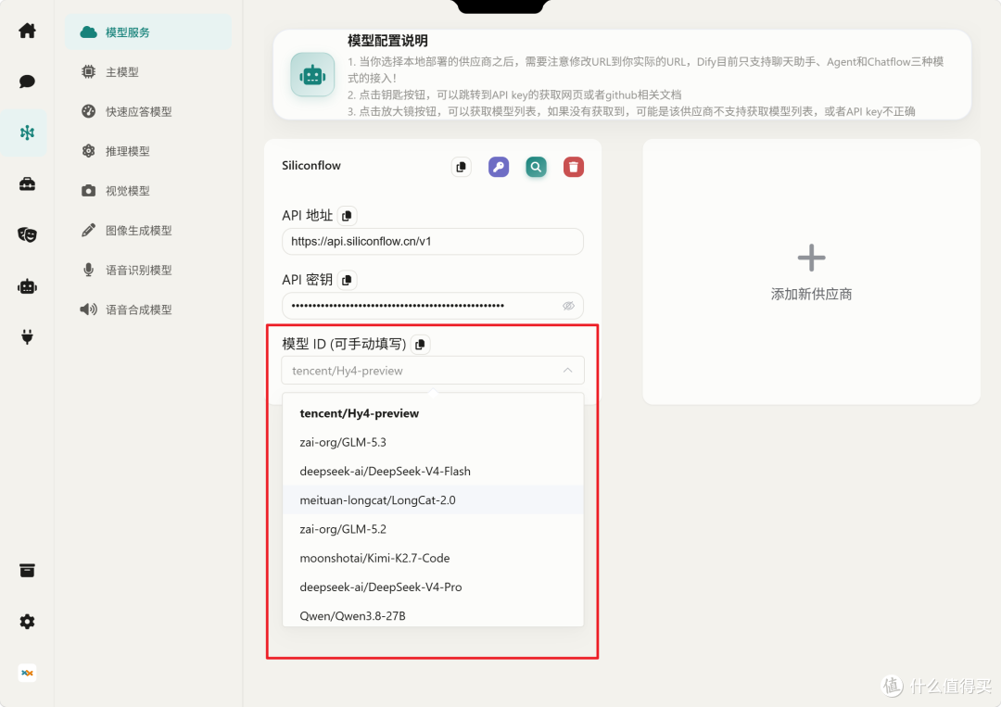
Task: Click the colorful logo icon at sidebar bottom
Action: pos(27,673)
